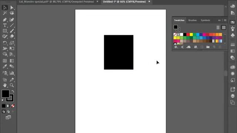This screenshot has width=237, height=133.
Task: Select the Rotate tool
Action: point(5,43)
